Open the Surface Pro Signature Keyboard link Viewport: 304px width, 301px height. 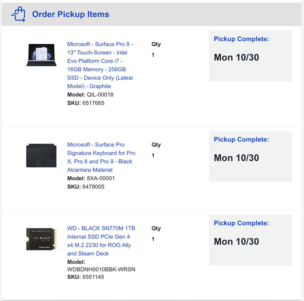[x=101, y=157]
